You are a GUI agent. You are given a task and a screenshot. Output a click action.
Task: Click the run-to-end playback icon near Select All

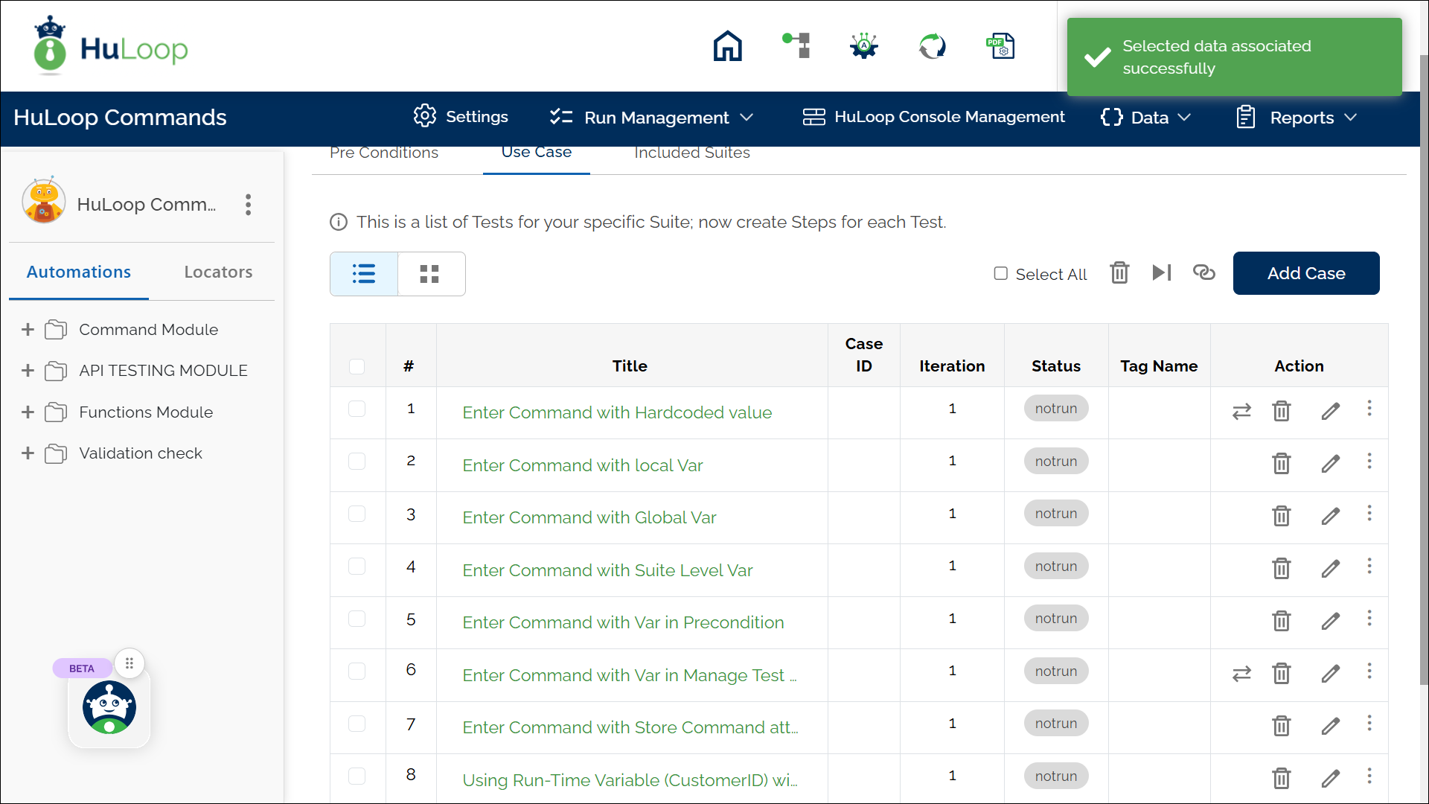tap(1162, 272)
